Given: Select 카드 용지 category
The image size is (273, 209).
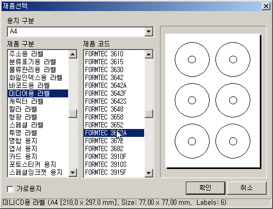Looking at the screenshot, I should coord(38,156).
